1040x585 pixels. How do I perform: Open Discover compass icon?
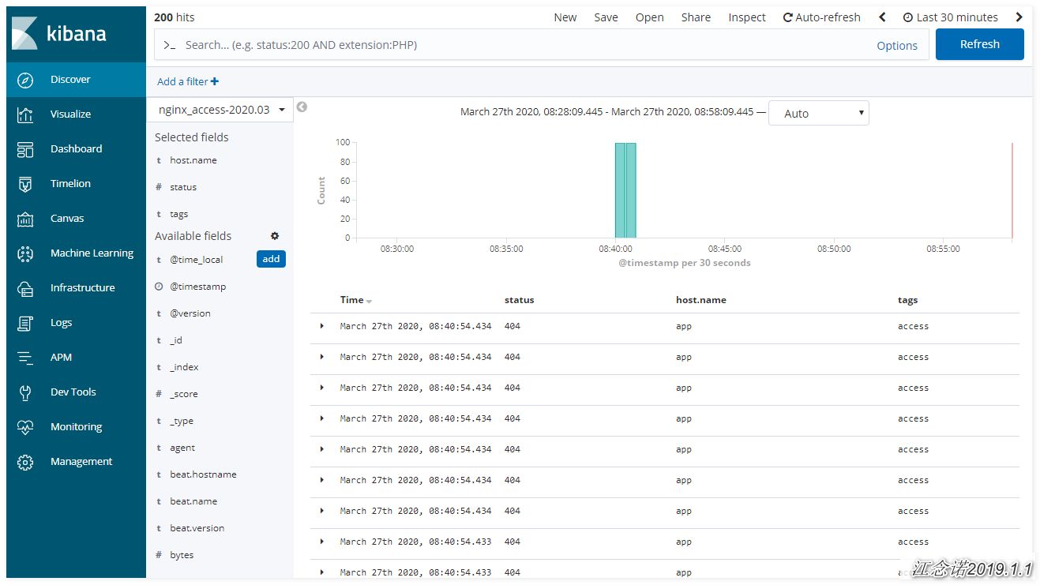25,80
